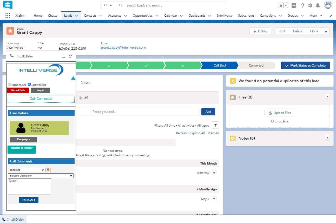The image size is (336, 223).
Task: Open IntelliDialer from the utility bar
Action: tap(13, 219)
